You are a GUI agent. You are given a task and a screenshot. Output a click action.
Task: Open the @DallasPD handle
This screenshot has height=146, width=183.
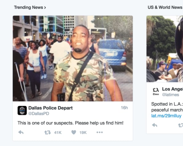pyautogui.click(x=39, y=113)
